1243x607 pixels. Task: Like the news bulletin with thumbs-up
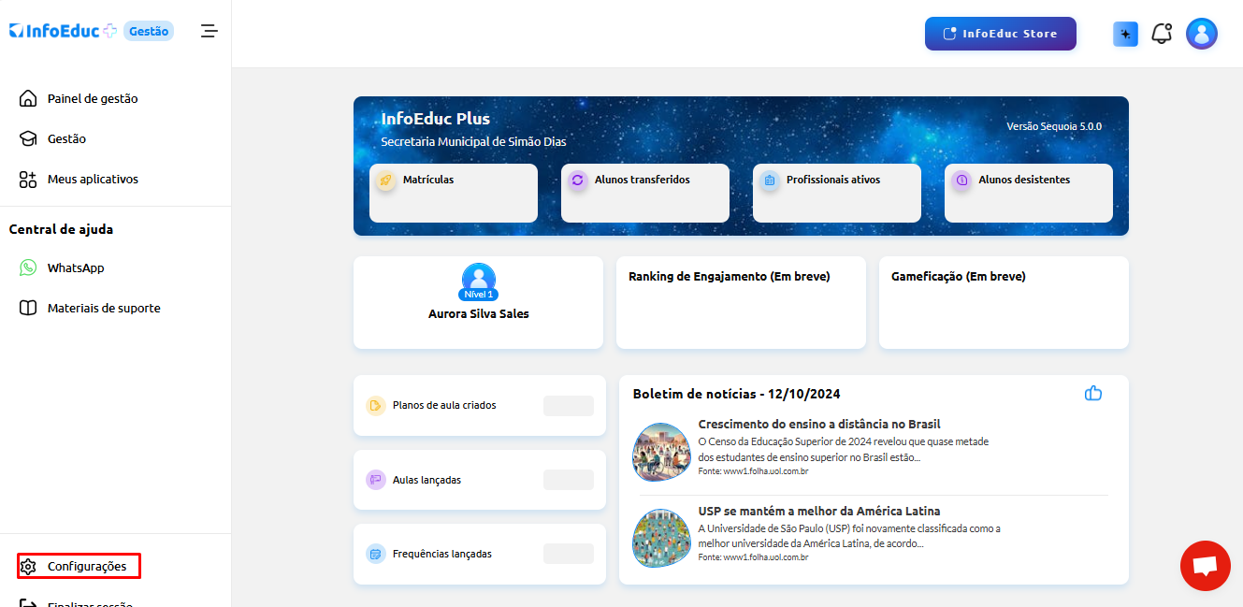pos(1093,393)
